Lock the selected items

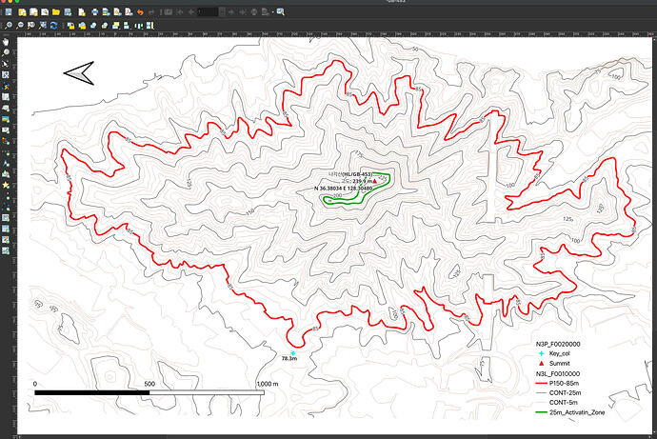[x=70, y=25]
